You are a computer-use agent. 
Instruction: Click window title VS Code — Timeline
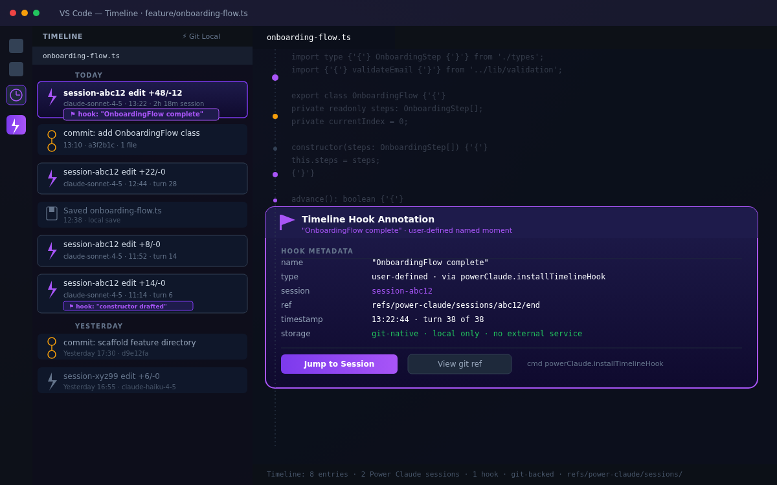153,14
